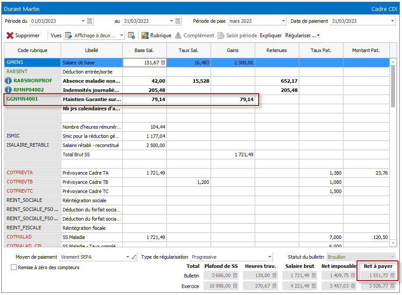This screenshot has width=402, height=295.
Task: Select the REINT_FISCALE code cell
Action: (x=32, y=228)
